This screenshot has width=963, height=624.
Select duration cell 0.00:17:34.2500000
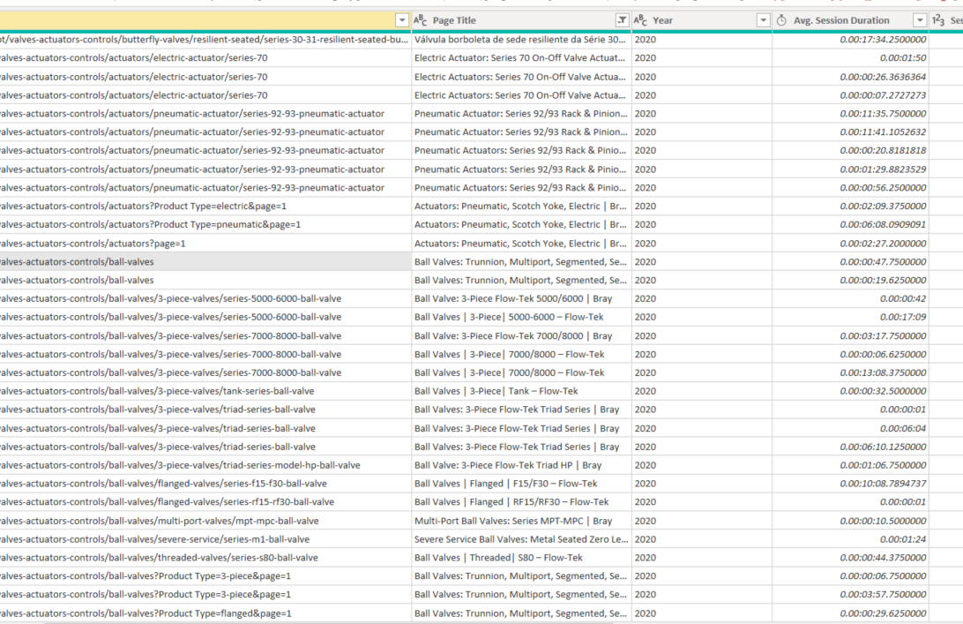[851, 40]
